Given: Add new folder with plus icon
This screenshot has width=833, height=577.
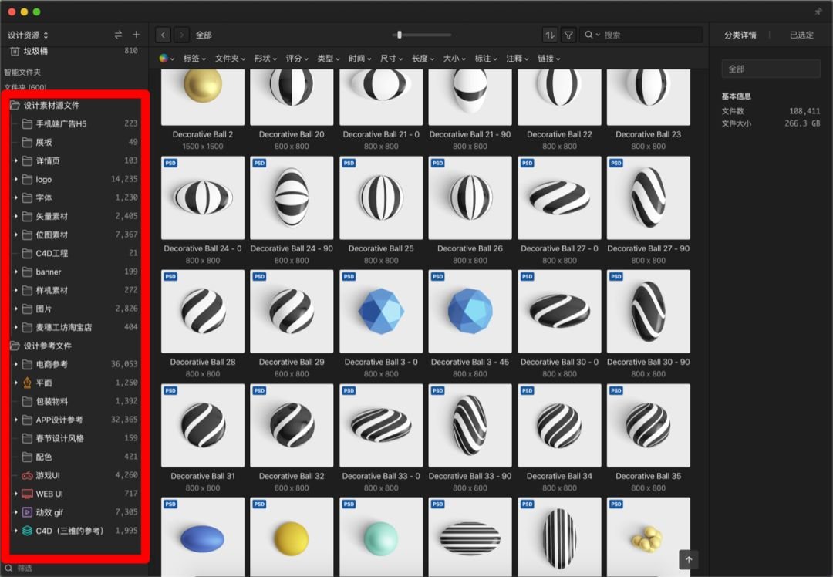Looking at the screenshot, I should [x=136, y=35].
